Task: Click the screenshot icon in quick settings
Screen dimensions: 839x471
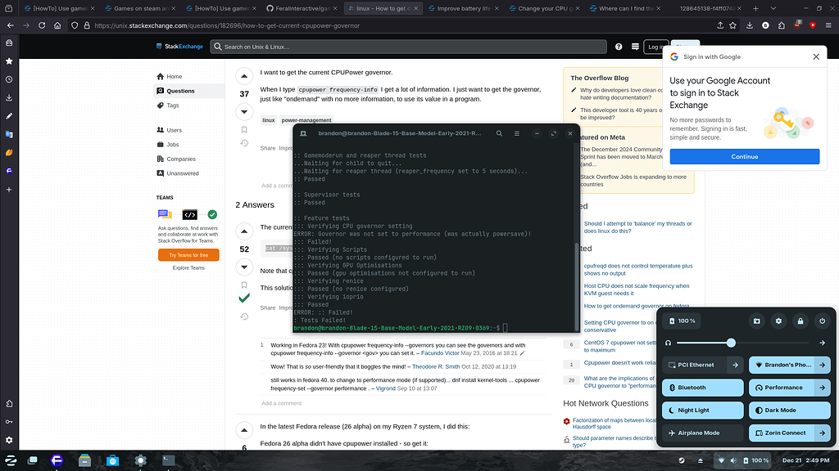Action: (757, 321)
